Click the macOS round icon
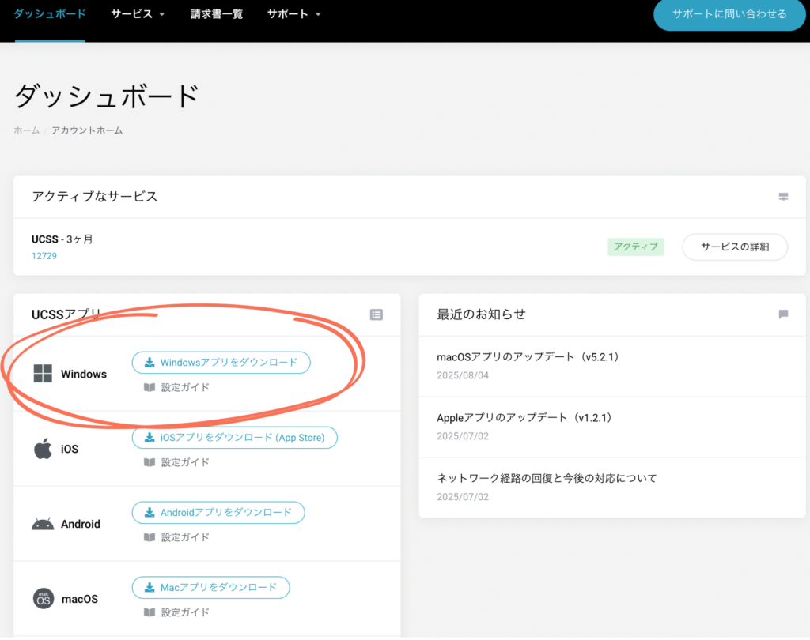This screenshot has height=640, width=810. click(44, 599)
